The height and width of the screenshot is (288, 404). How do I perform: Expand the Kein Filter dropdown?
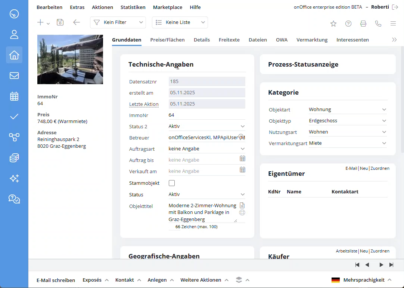pyautogui.click(x=118, y=22)
